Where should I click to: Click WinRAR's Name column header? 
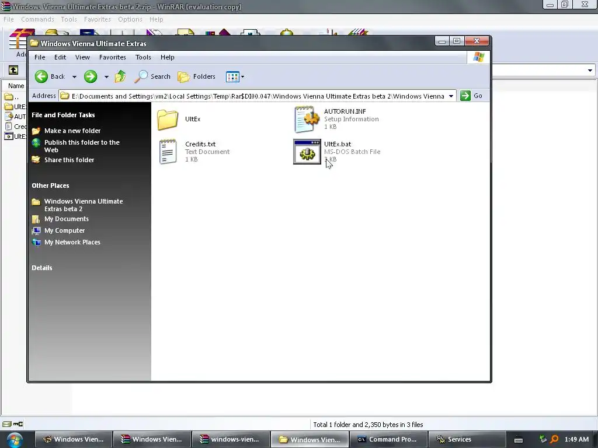[15, 86]
